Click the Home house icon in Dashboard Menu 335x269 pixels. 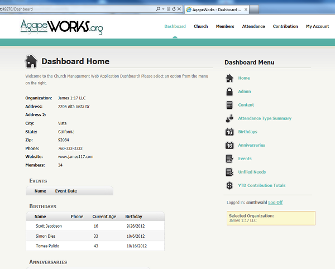229,78
